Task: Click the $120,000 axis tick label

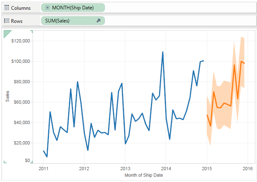Action: pos(21,41)
